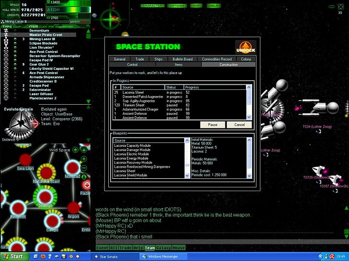Zoom in on the galaxy map
Screen dimensions: 349x261
84,159
